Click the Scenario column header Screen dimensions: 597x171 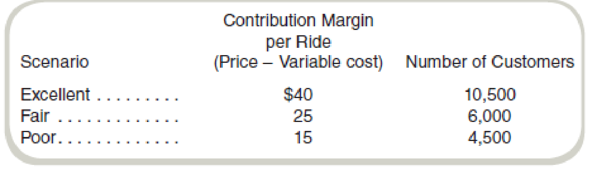[x=54, y=62]
